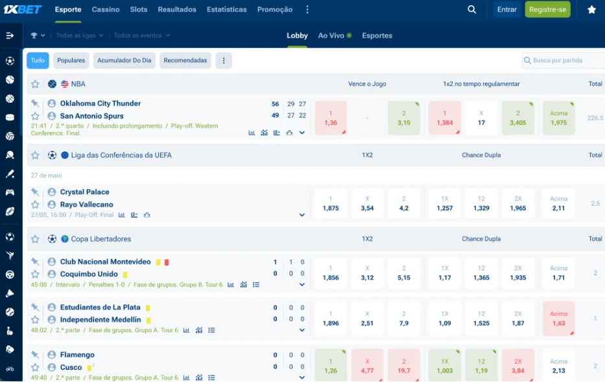Select cricket bat icon in sidebar
This screenshot has width=605, height=382.
tap(10, 174)
